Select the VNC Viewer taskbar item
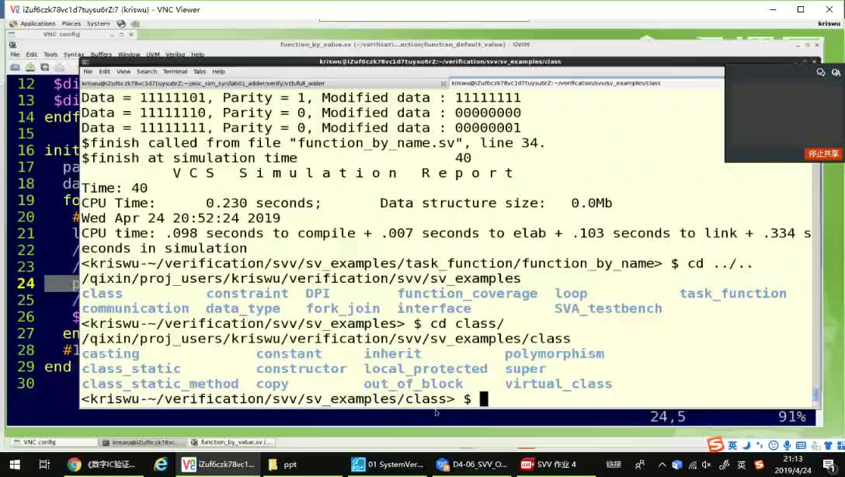845x477 pixels. pos(218,464)
